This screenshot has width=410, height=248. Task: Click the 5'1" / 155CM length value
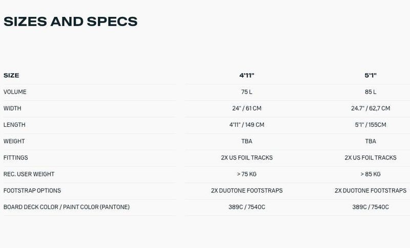coord(371,125)
